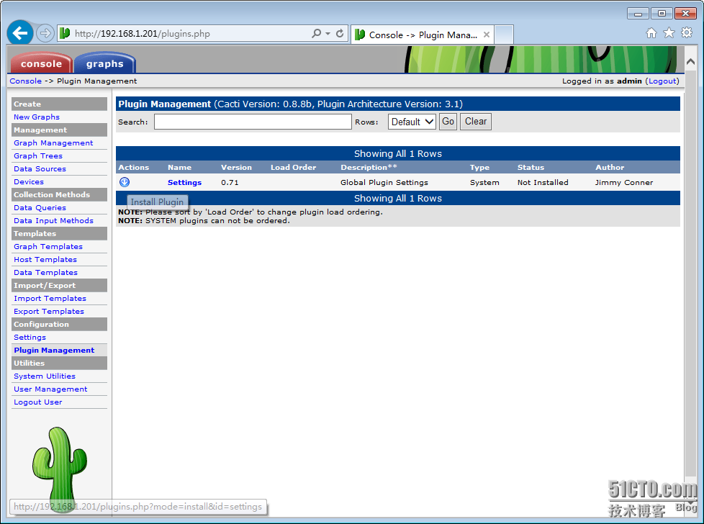The image size is (704, 524).
Task: Open Import Templates in sidebar
Action: pyautogui.click(x=50, y=299)
